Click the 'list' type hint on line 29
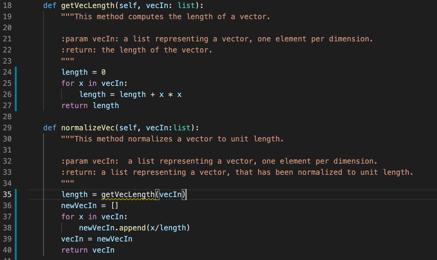 click(x=182, y=128)
